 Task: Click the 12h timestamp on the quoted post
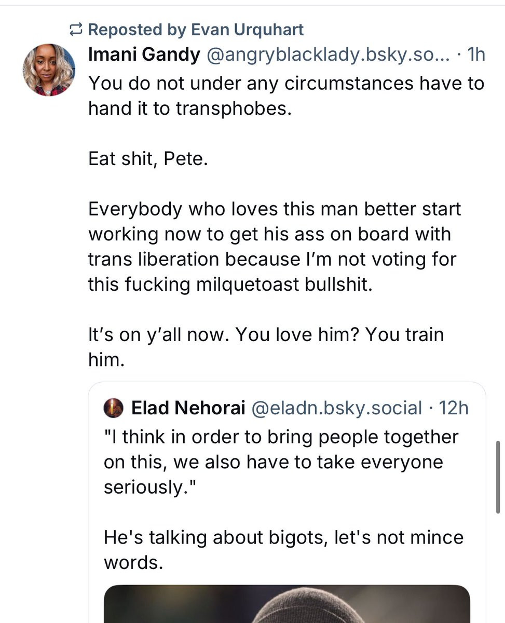(454, 408)
